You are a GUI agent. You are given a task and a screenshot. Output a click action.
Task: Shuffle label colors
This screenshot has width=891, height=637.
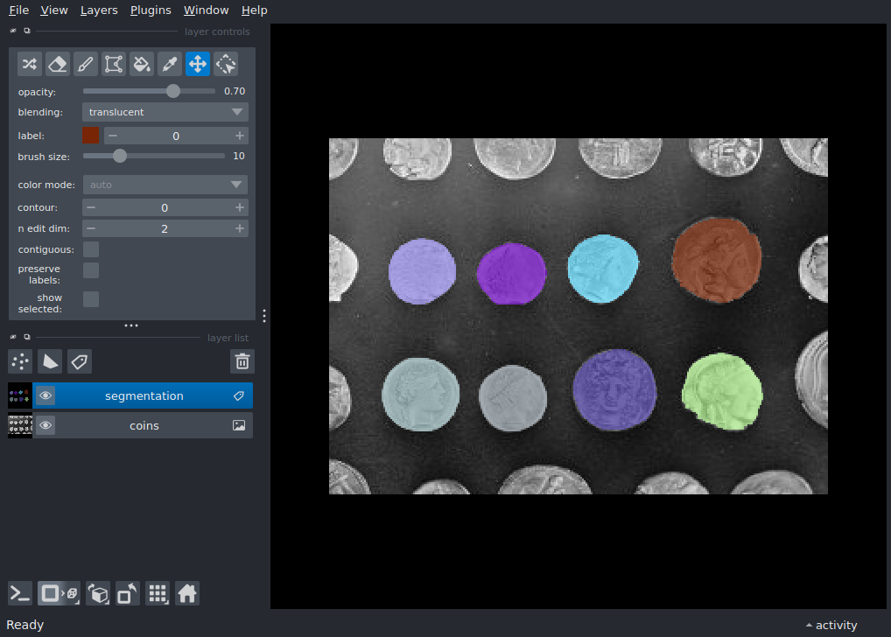click(x=30, y=64)
